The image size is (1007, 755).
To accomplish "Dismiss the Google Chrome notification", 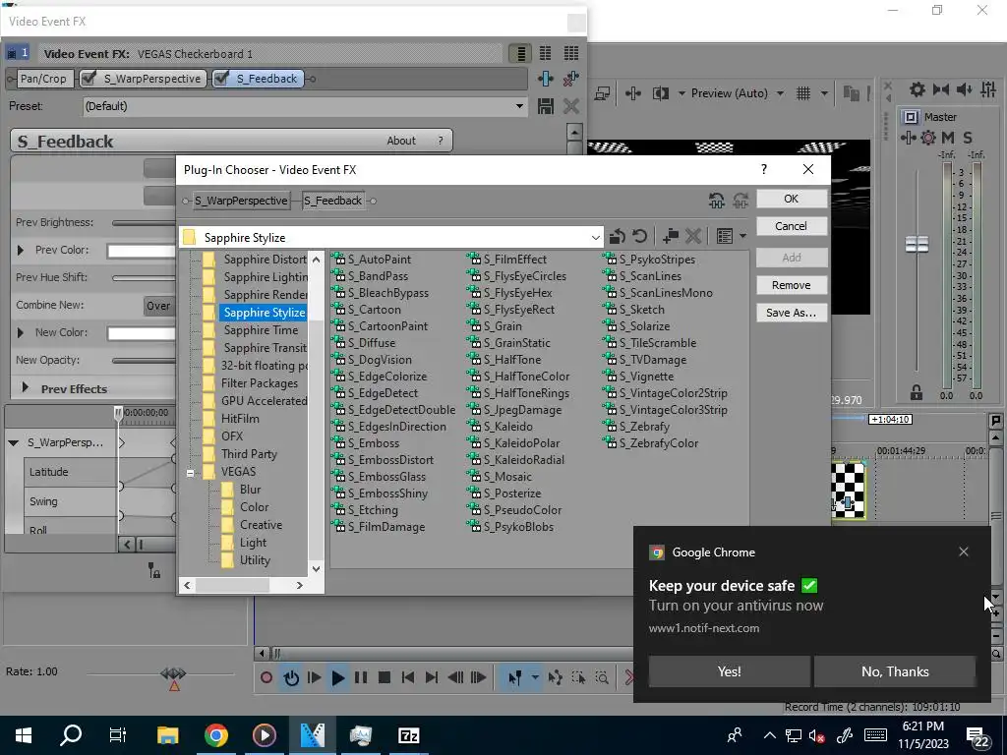I will click(x=964, y=552).
